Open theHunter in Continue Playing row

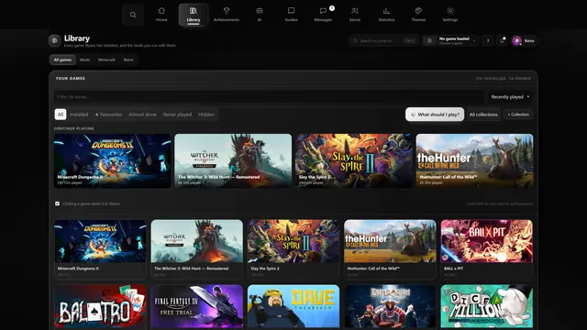tap(474, 160)
